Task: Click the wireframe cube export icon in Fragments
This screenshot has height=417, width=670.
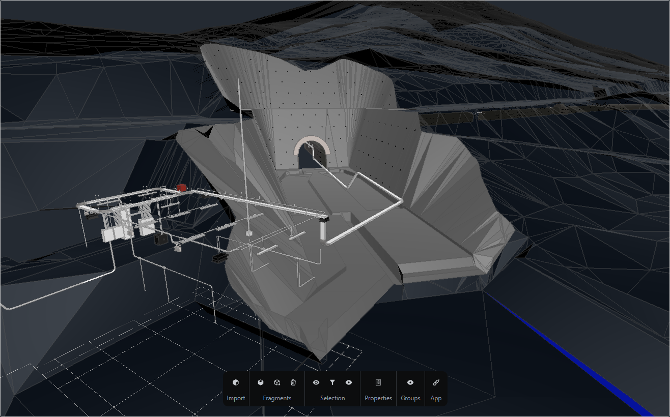Action: (x=277, y=382)
